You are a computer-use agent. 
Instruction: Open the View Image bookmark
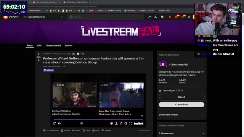[130, 11]
